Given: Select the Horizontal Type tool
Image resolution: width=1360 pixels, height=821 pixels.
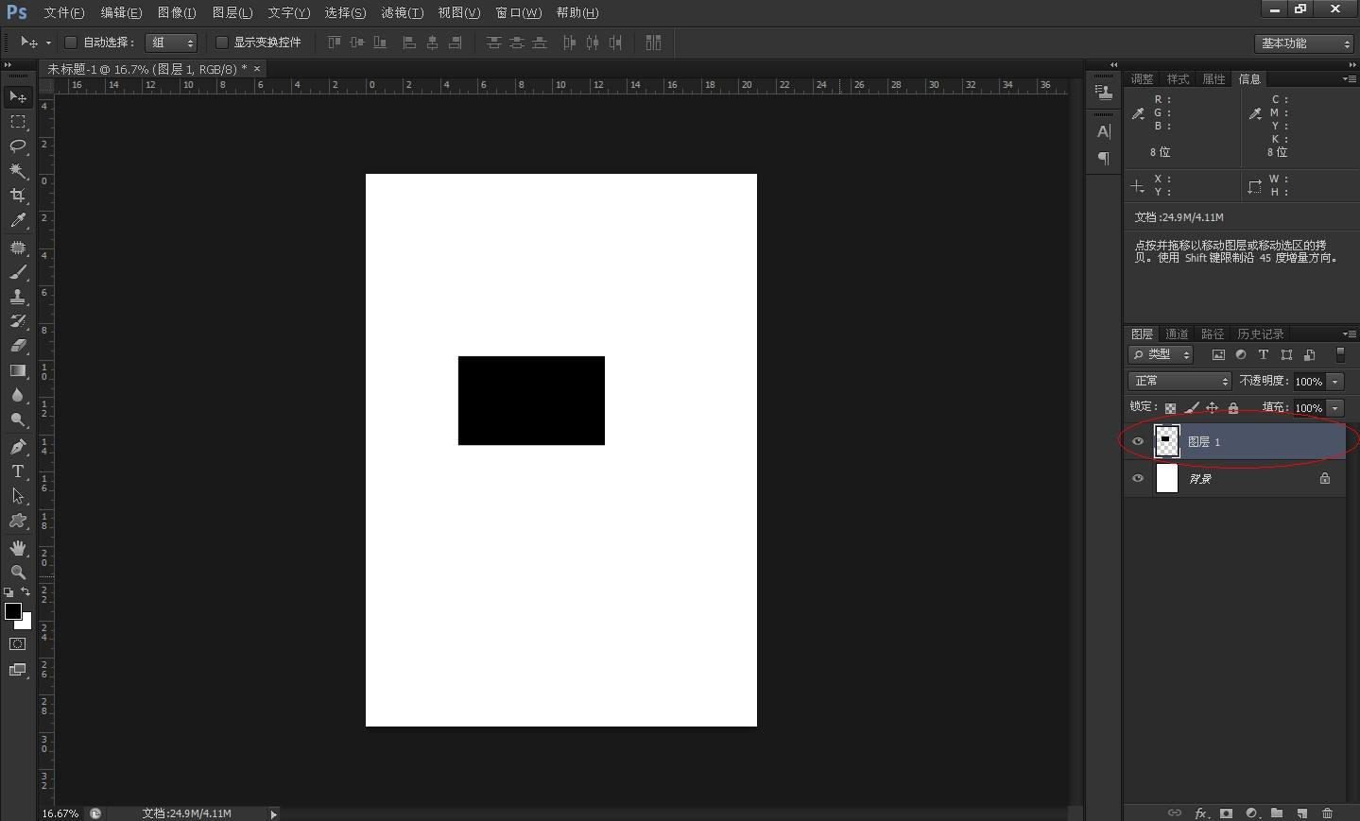Looking at the screenshot, I should click(18, 470).
